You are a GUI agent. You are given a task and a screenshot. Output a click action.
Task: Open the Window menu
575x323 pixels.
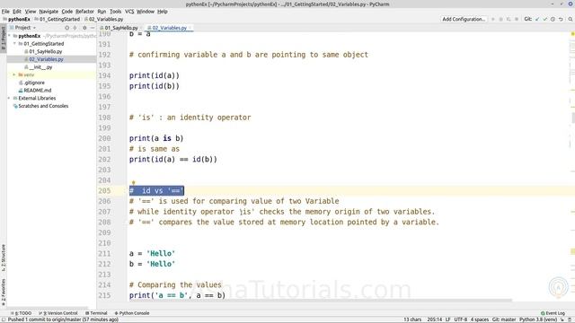(x=146, y=12)
